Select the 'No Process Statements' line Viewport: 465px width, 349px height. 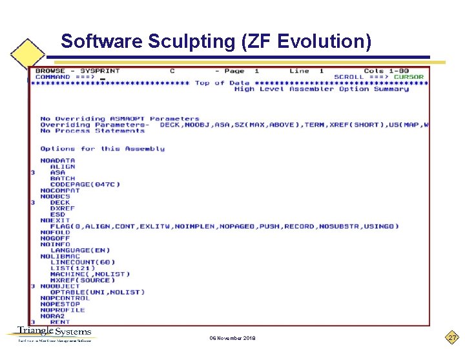tap(92, 131)
